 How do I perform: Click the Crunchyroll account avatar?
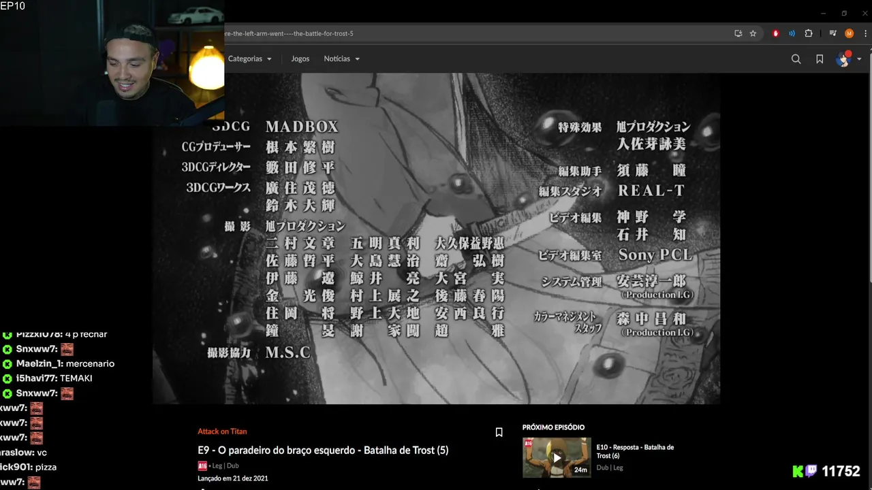843,59
